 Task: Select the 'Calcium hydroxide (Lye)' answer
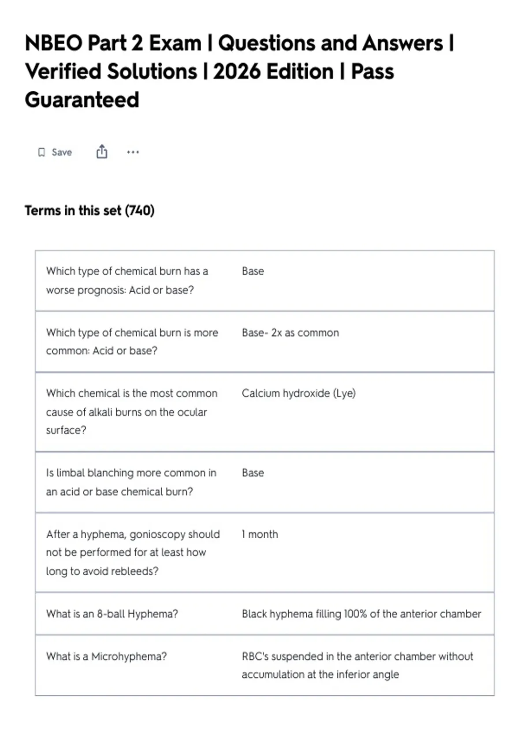tap(298, 393)
